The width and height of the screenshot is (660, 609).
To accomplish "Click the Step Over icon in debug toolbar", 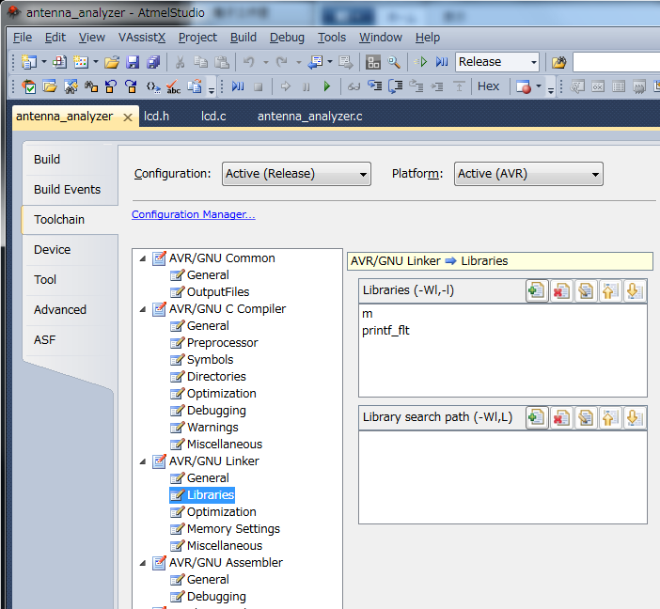I will coord(395,86).
